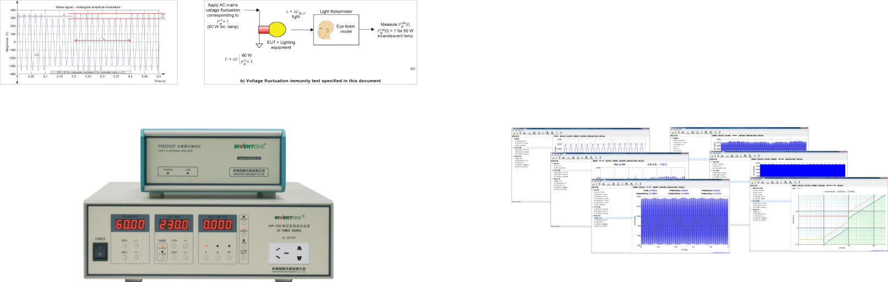Click the yellow lamp bulb in diagram

[x=277, y=29]
